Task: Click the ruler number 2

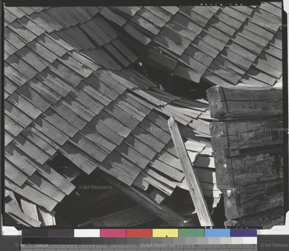Action: click(x=79, y=246)
